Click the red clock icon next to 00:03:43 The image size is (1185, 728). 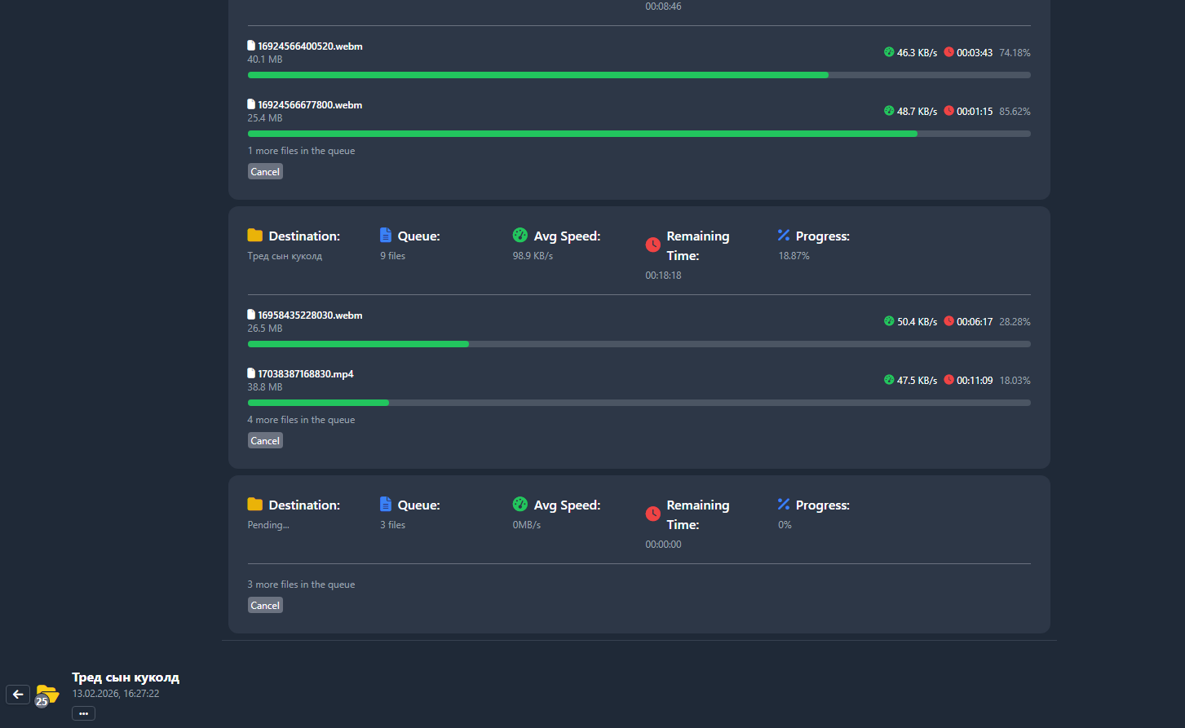tap(948, 52)
